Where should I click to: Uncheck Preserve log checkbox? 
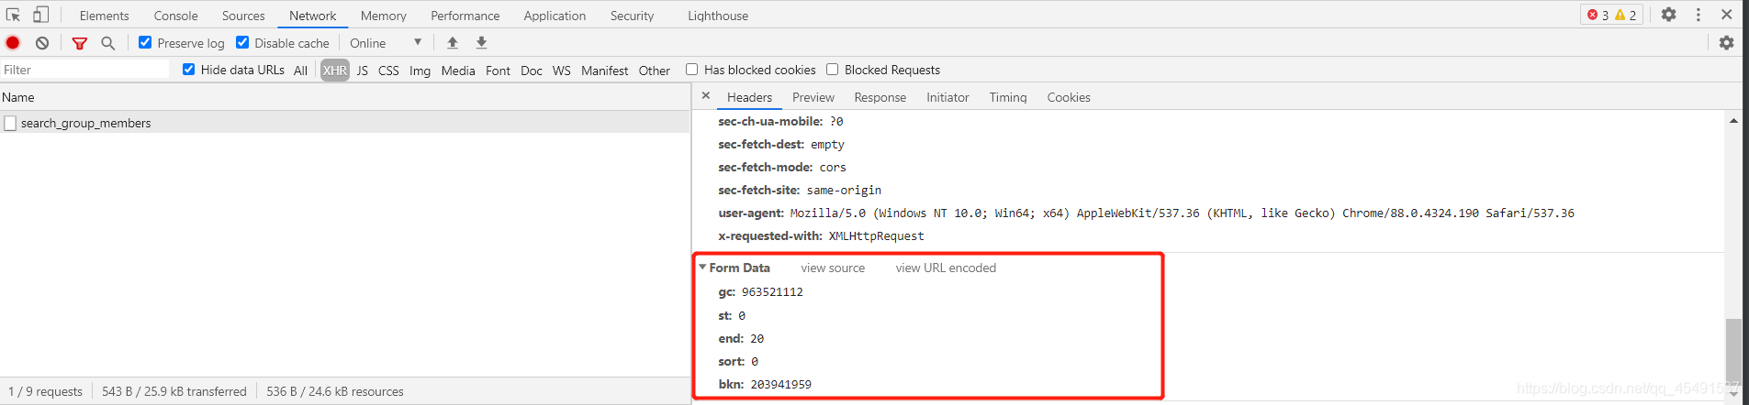145,42
